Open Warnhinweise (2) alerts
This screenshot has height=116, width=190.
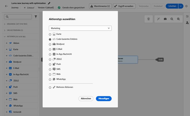click(100, 6)
